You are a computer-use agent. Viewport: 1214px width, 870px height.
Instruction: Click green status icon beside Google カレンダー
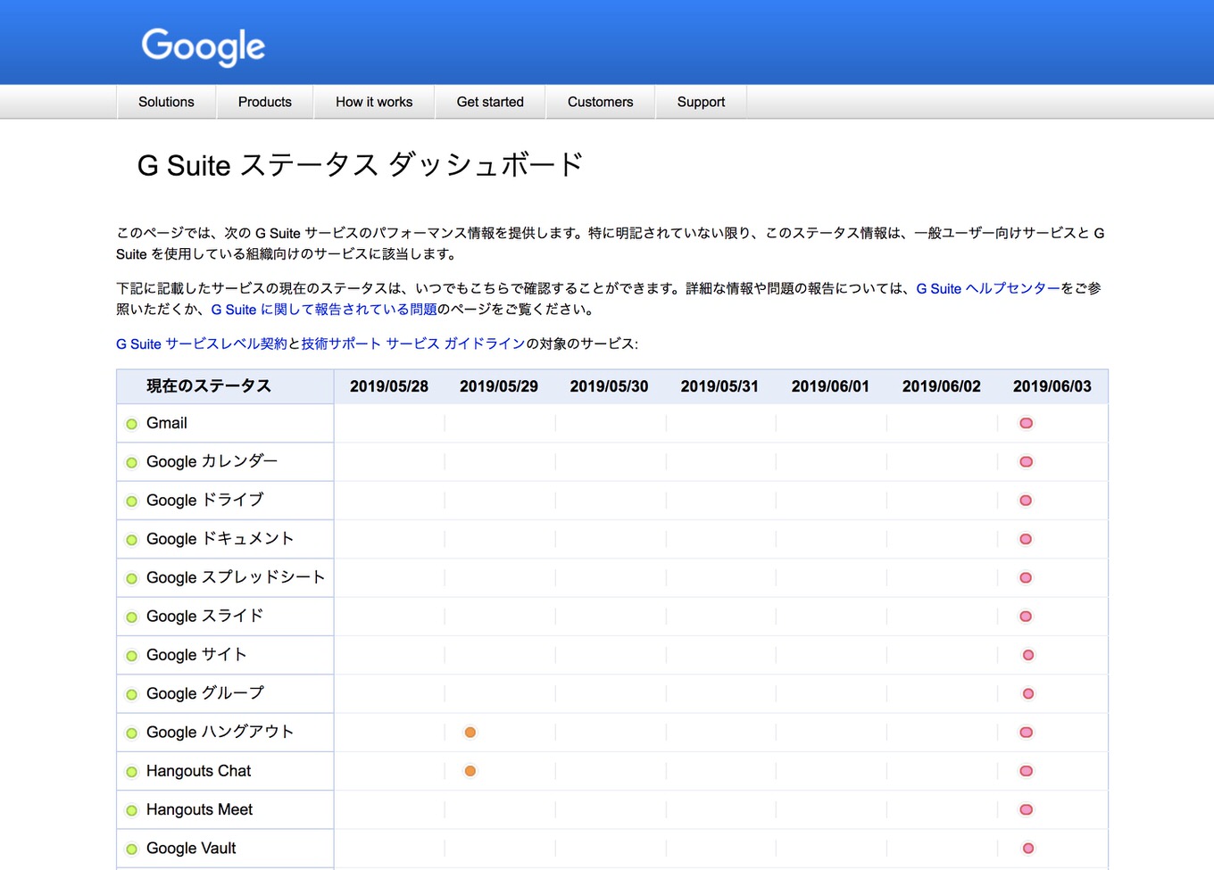(132, 462)
